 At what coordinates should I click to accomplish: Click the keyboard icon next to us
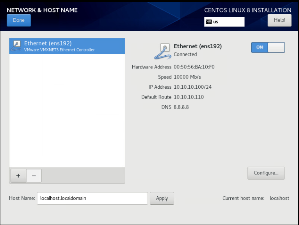(x=208, y=22)
